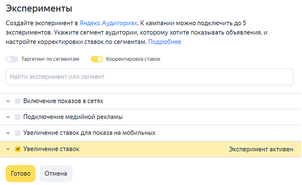
Task: Check the Включение показов в сетях checkbox
Action: tap(18, 101)
